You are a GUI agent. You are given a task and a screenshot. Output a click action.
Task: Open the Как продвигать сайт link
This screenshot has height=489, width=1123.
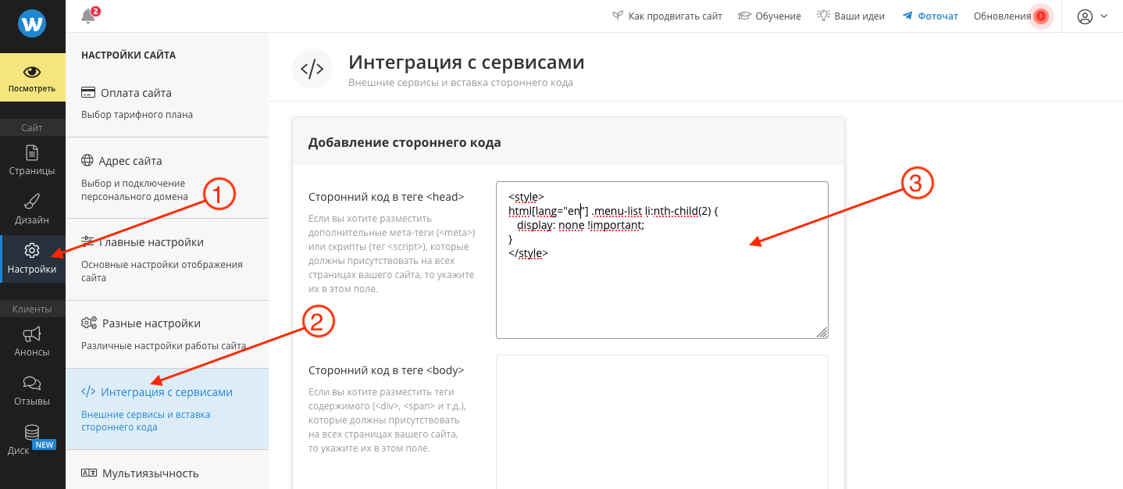675,15
